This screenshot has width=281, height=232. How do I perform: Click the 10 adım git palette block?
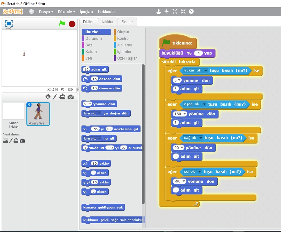click(95, 69)
